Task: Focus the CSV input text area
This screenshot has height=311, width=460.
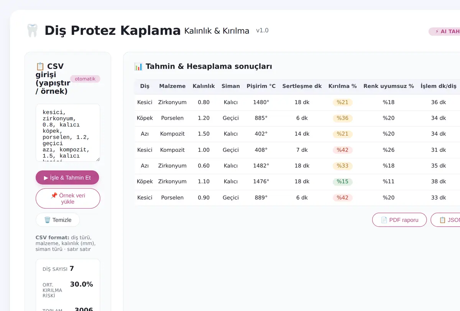Action: [x=68, y=133]
